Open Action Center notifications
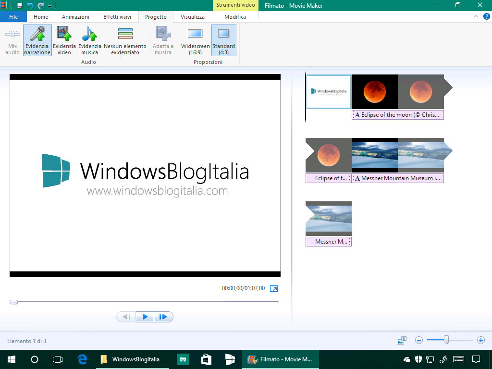The image size is (492, 369). [476, 359]
